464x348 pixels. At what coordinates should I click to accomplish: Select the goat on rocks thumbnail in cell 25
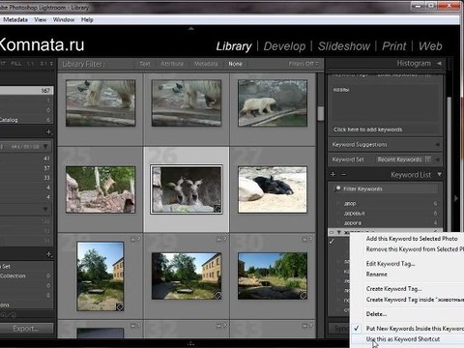click(101, 189)
